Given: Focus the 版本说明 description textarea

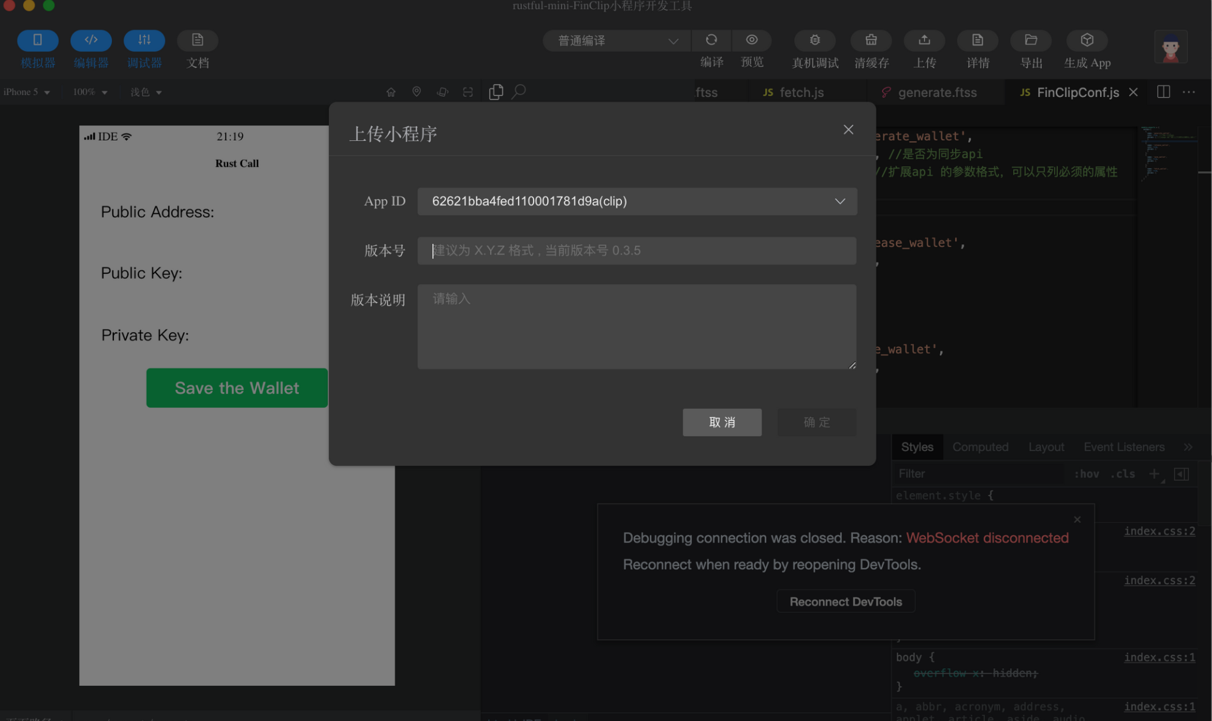Looking at the screenshot, I should [x=637, y=327].
